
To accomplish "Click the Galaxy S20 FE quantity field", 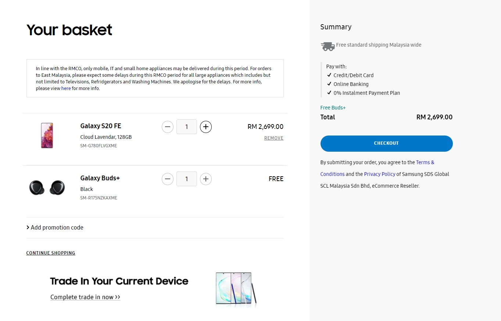I will click(187, 127).
